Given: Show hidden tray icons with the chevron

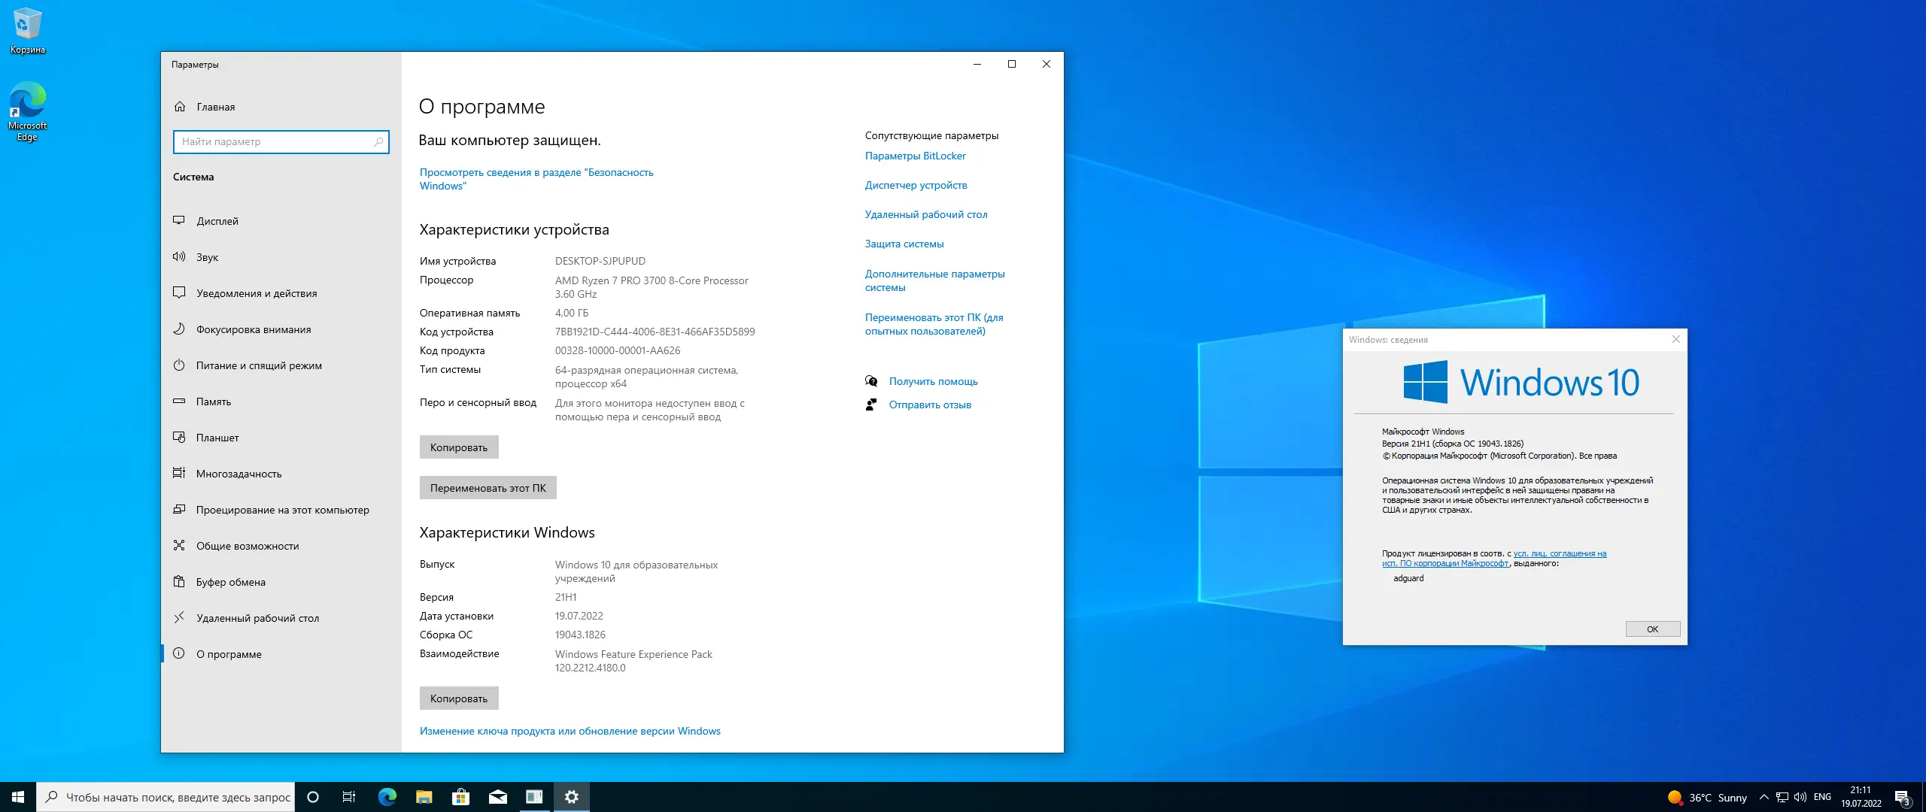Looking at the screenshot, I should [1763, 797].
